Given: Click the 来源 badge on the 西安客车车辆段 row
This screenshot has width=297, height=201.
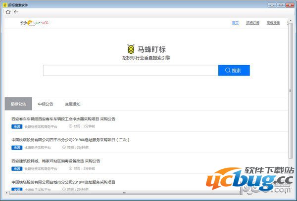Looking at the screenshot, I should [17, 126].
